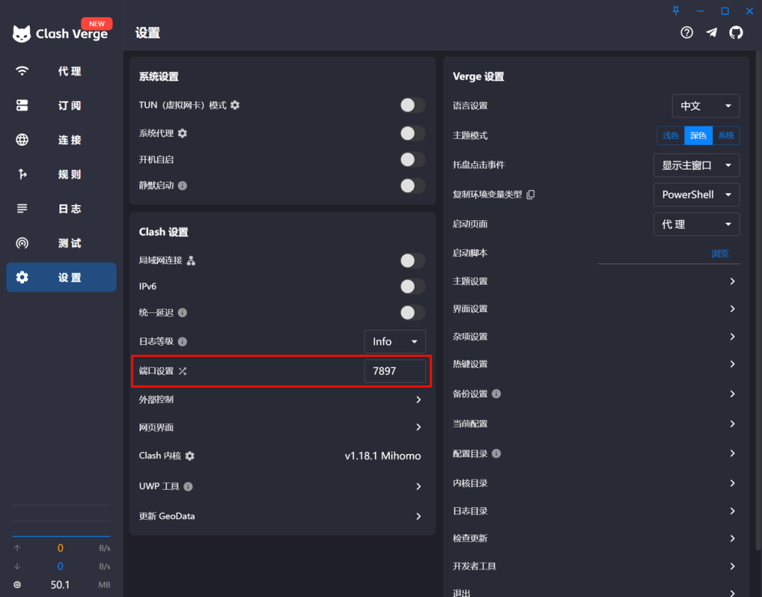The height and width of the screenshot is (597, 762).
Task: Open the GitHub repository icon
Action: click(x=736, y=33)
